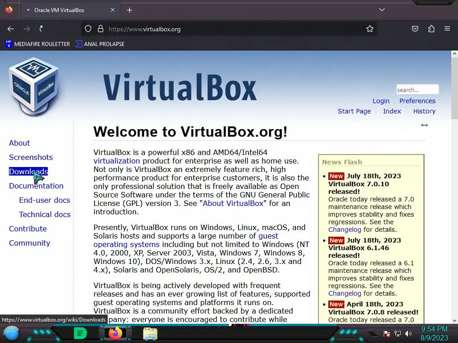Open the History link
This screenshot has height=343, width=458.
tap(424, 111)
